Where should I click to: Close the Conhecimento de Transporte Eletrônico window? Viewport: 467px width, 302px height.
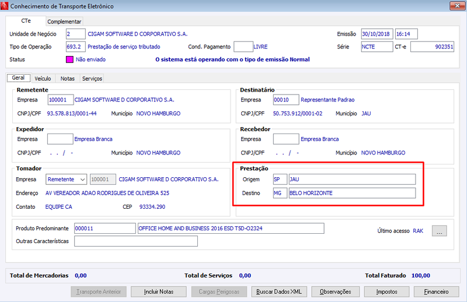(457, 6)
